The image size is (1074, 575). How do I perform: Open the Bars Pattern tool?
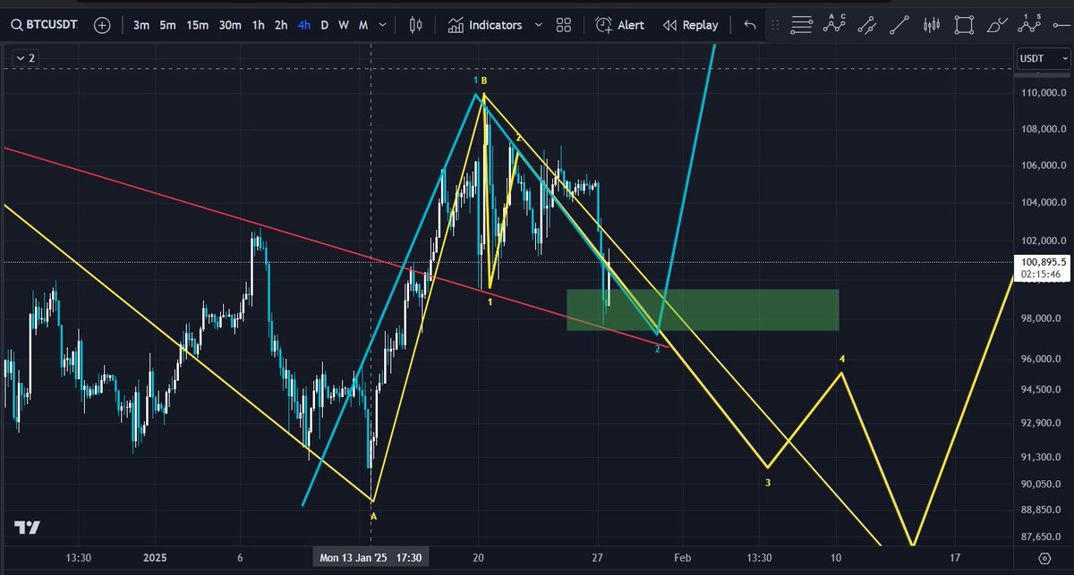[931, 24]
